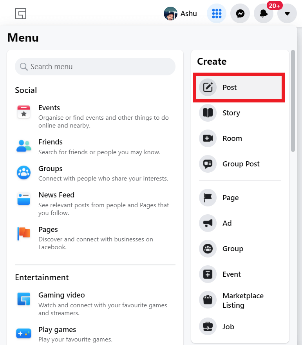
Task: Select the Group Post icon
Action: coord(208,164)
